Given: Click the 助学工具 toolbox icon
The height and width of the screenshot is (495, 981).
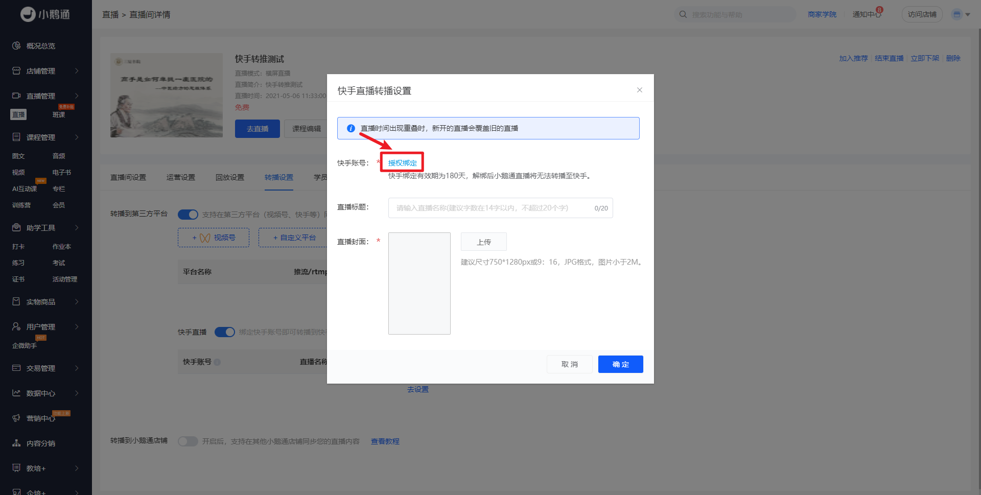Looking at the screenshot, I should pyautogui.click(x=16, y=228).
